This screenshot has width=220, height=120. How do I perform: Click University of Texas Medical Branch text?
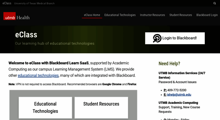pos(34,3)
